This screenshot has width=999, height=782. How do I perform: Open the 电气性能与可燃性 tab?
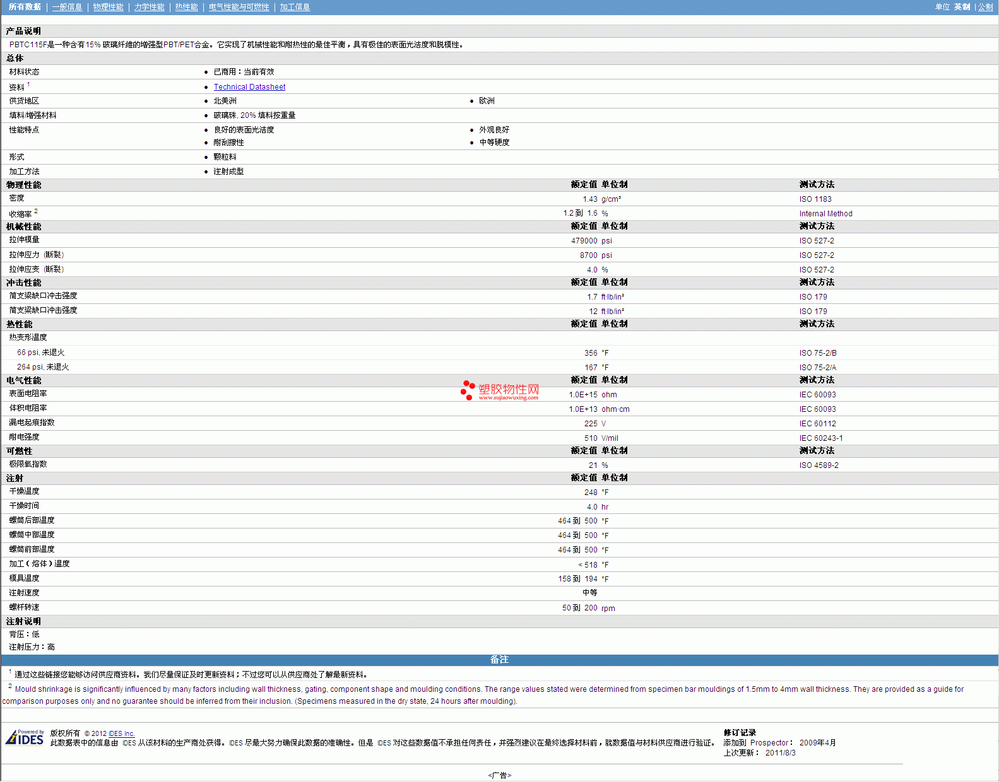[x=239, y=7]
